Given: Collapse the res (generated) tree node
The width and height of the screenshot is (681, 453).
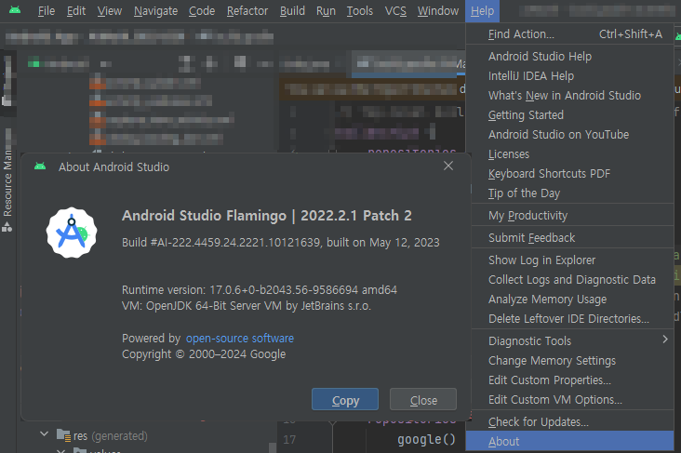Looking at the screenshot, I should 44,433.
